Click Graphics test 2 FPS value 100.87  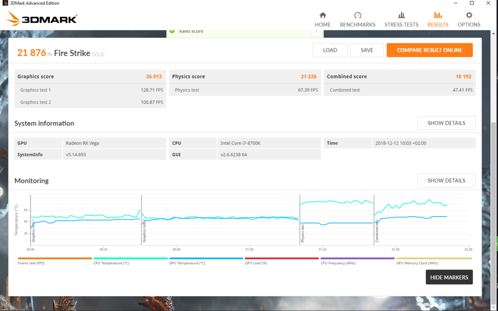point(152,102)
